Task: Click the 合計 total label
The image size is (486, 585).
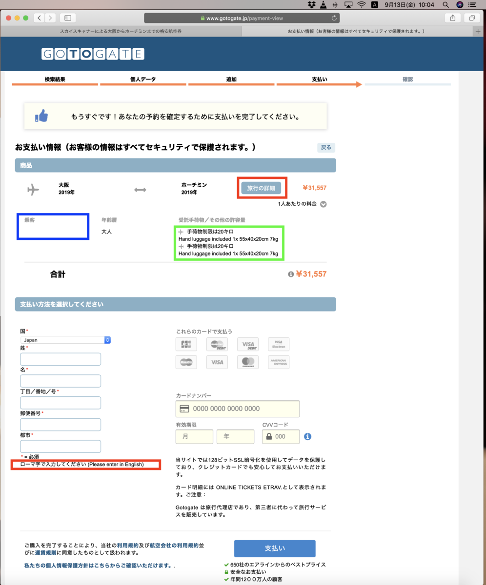Action: click(58, 274)
